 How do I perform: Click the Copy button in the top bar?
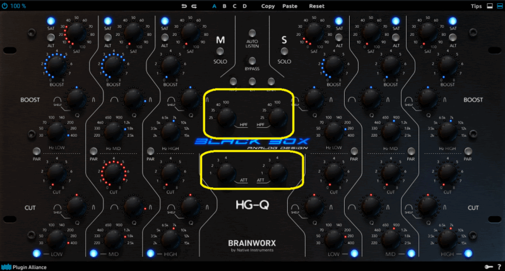[x=268, y=6]
